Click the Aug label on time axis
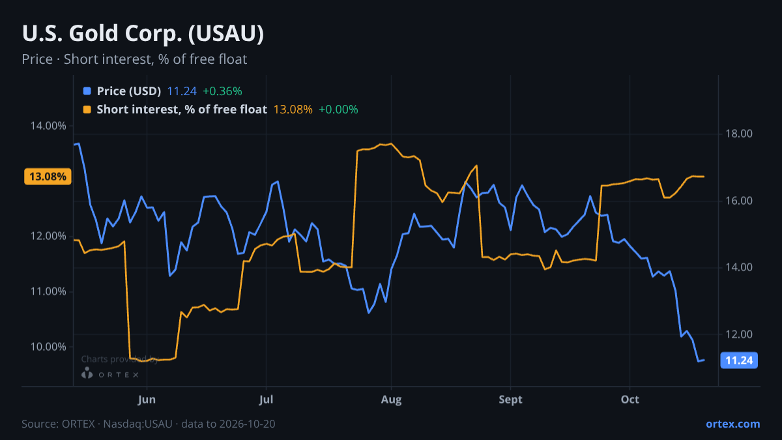Image resolution: width=782 pixels, height=440 pixels. click(x=391, y=400)
